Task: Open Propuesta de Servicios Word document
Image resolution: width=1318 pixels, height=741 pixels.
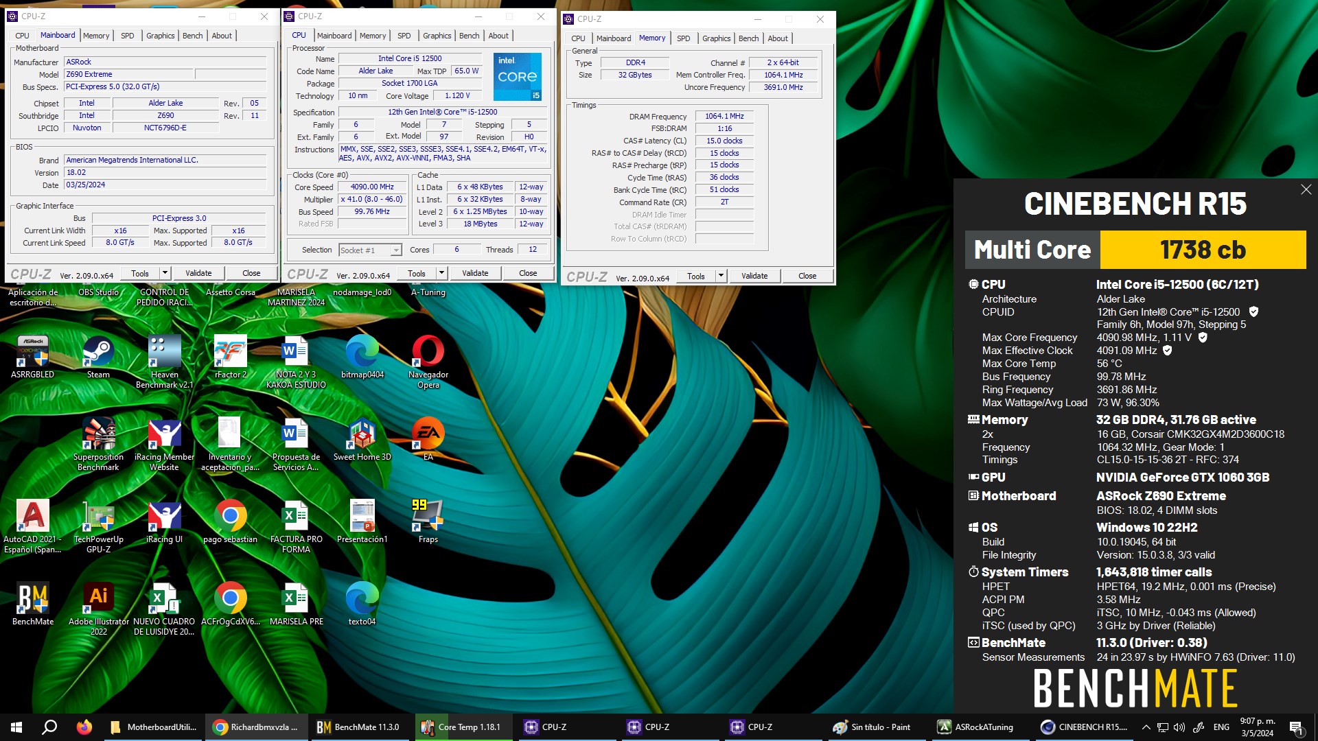Action: click(x=296, y=444)
